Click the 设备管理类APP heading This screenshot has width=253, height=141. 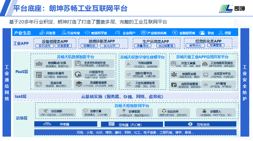point(55,41)
